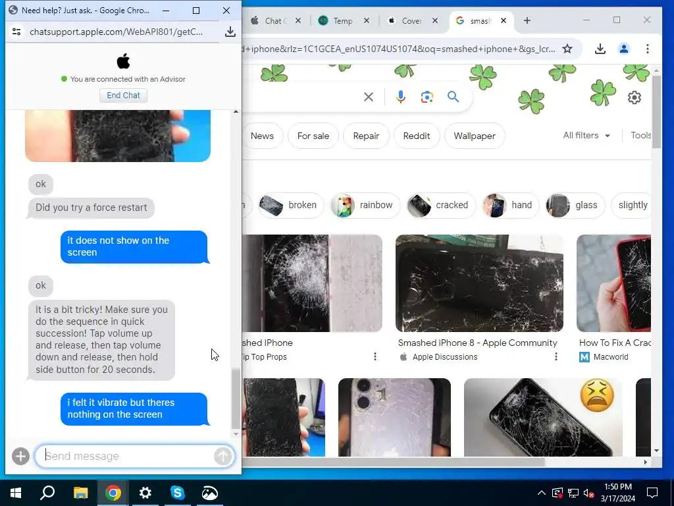Select the Repair filter chip
Viewport: 674px width, 506px height.
click(x=366, y=136)
